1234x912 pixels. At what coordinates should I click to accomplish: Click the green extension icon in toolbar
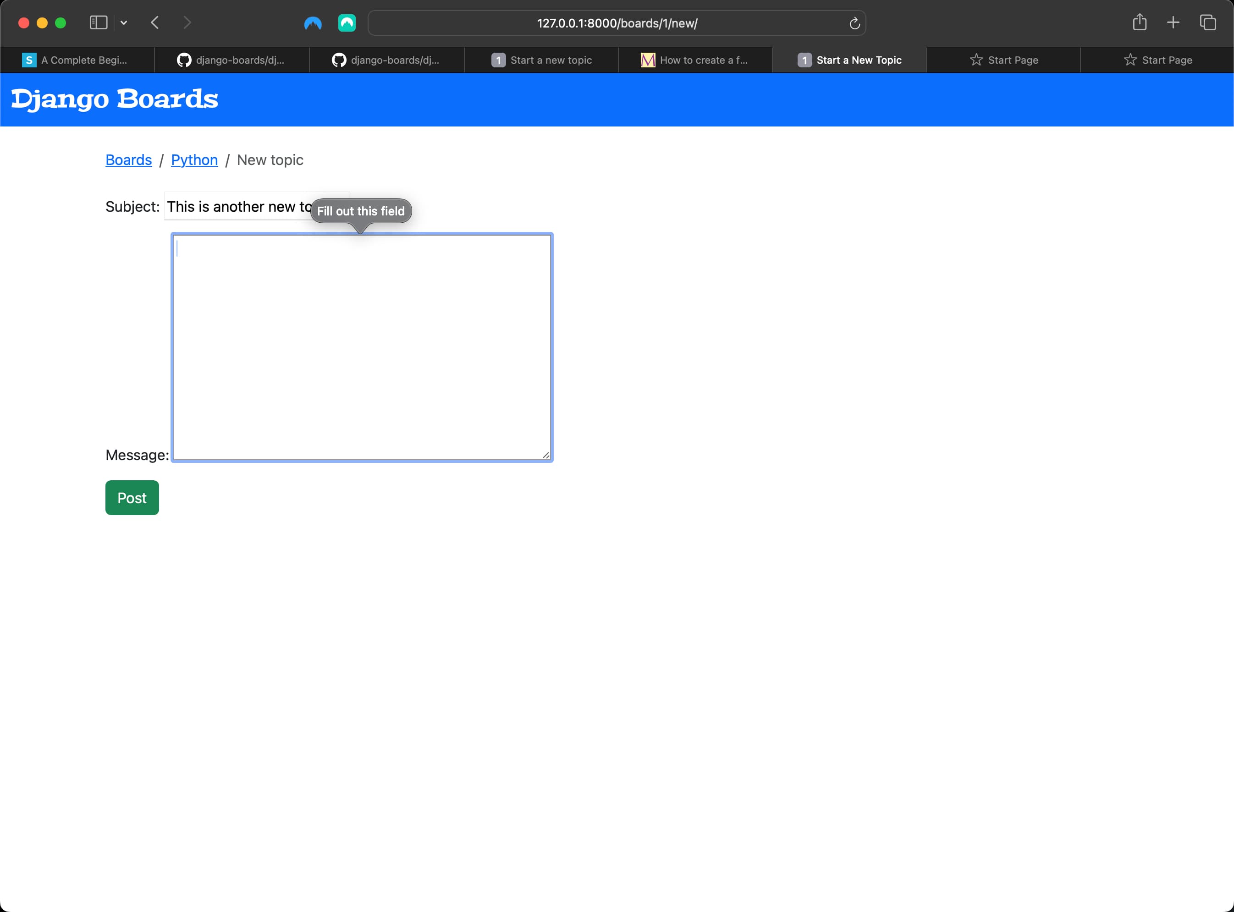coord(347,23)
